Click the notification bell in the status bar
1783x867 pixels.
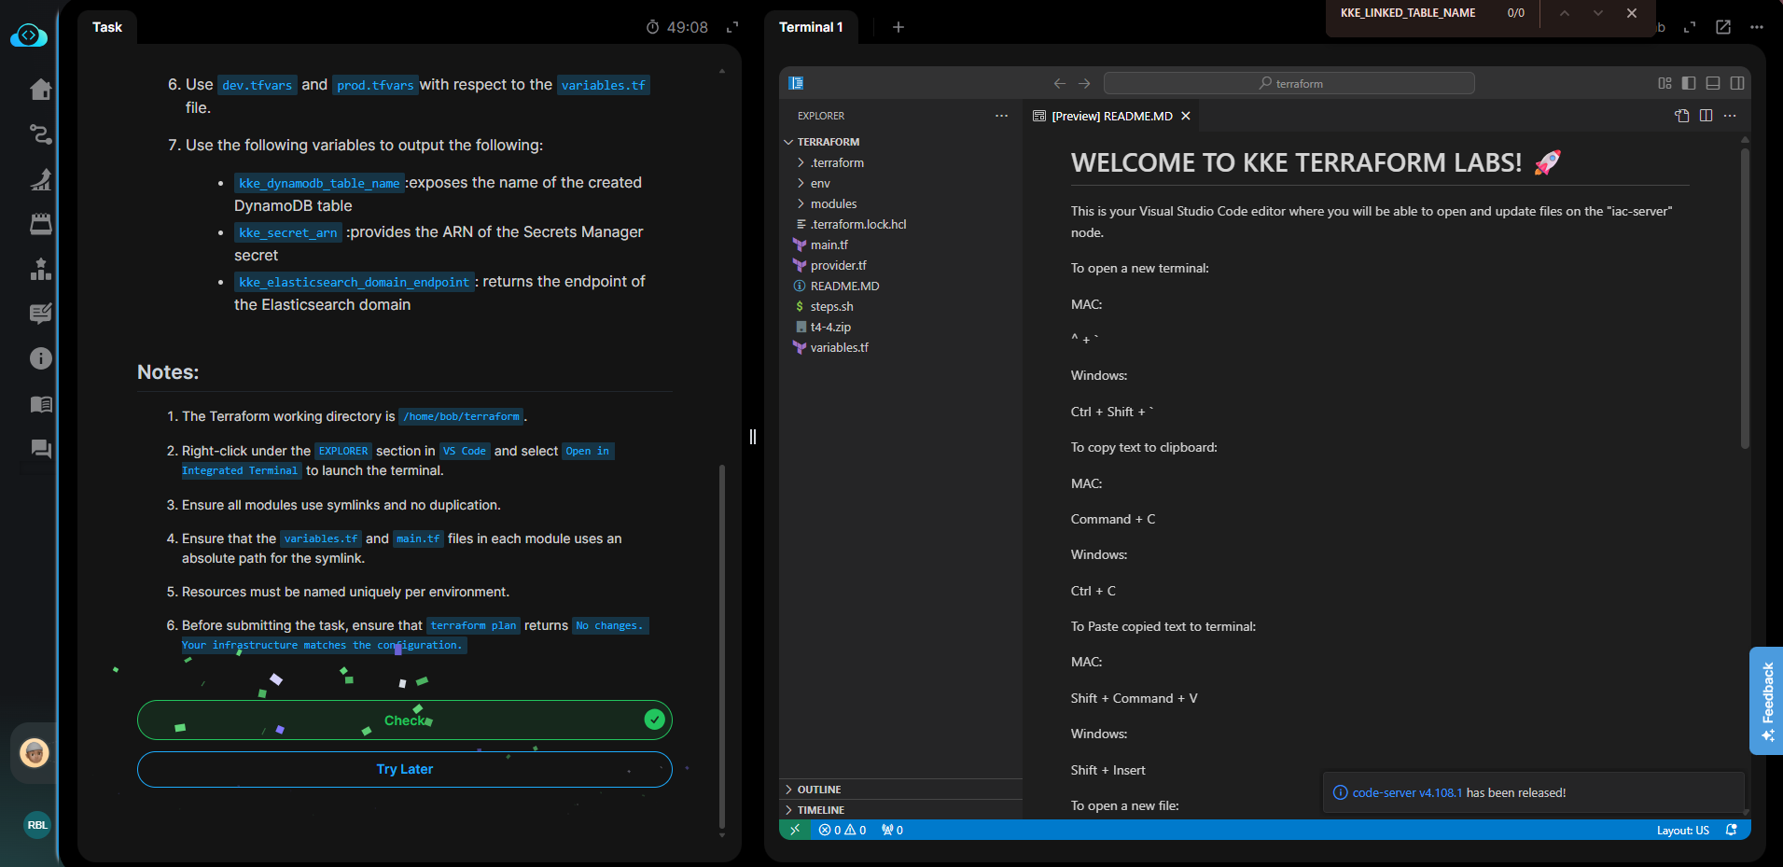tap(1732, 830)
